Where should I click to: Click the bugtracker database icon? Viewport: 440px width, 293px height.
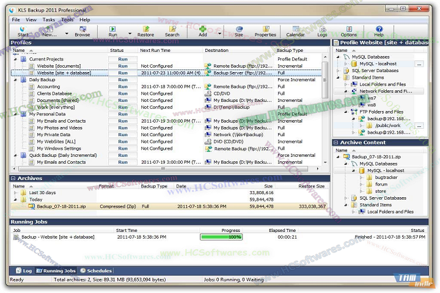369,178
